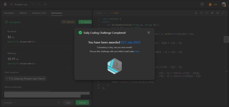The width and height of the screenshot is (229, 107).
Task: Open the C++ language dropdown
Action: [101, 13]
